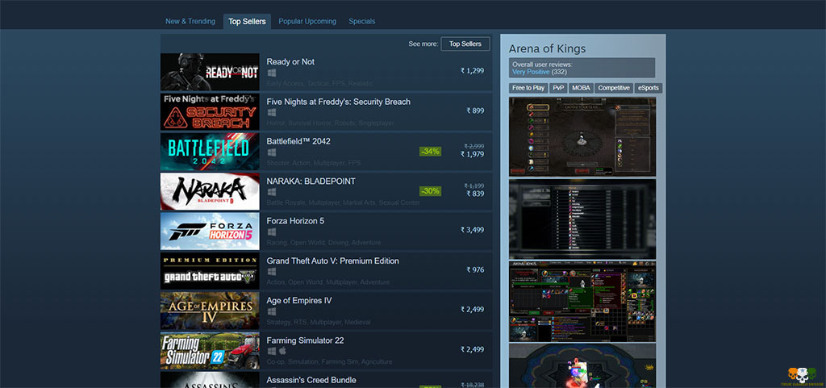Click the ₹ 976 Grand Theft Auto price
Image resolution: width=826 pixels, height=388 pixels.
point(475,270)
